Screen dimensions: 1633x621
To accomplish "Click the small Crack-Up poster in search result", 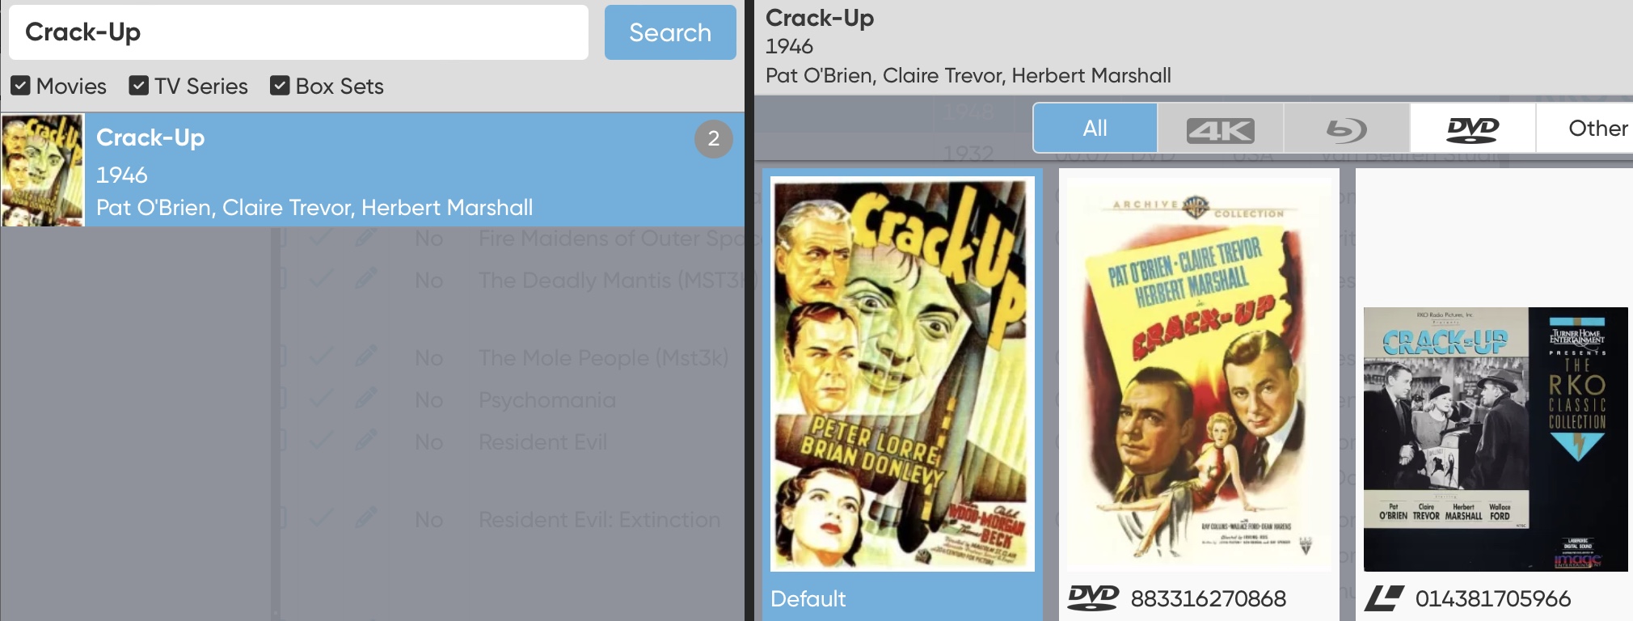I will pyautogui.click(x=43, y=170).
